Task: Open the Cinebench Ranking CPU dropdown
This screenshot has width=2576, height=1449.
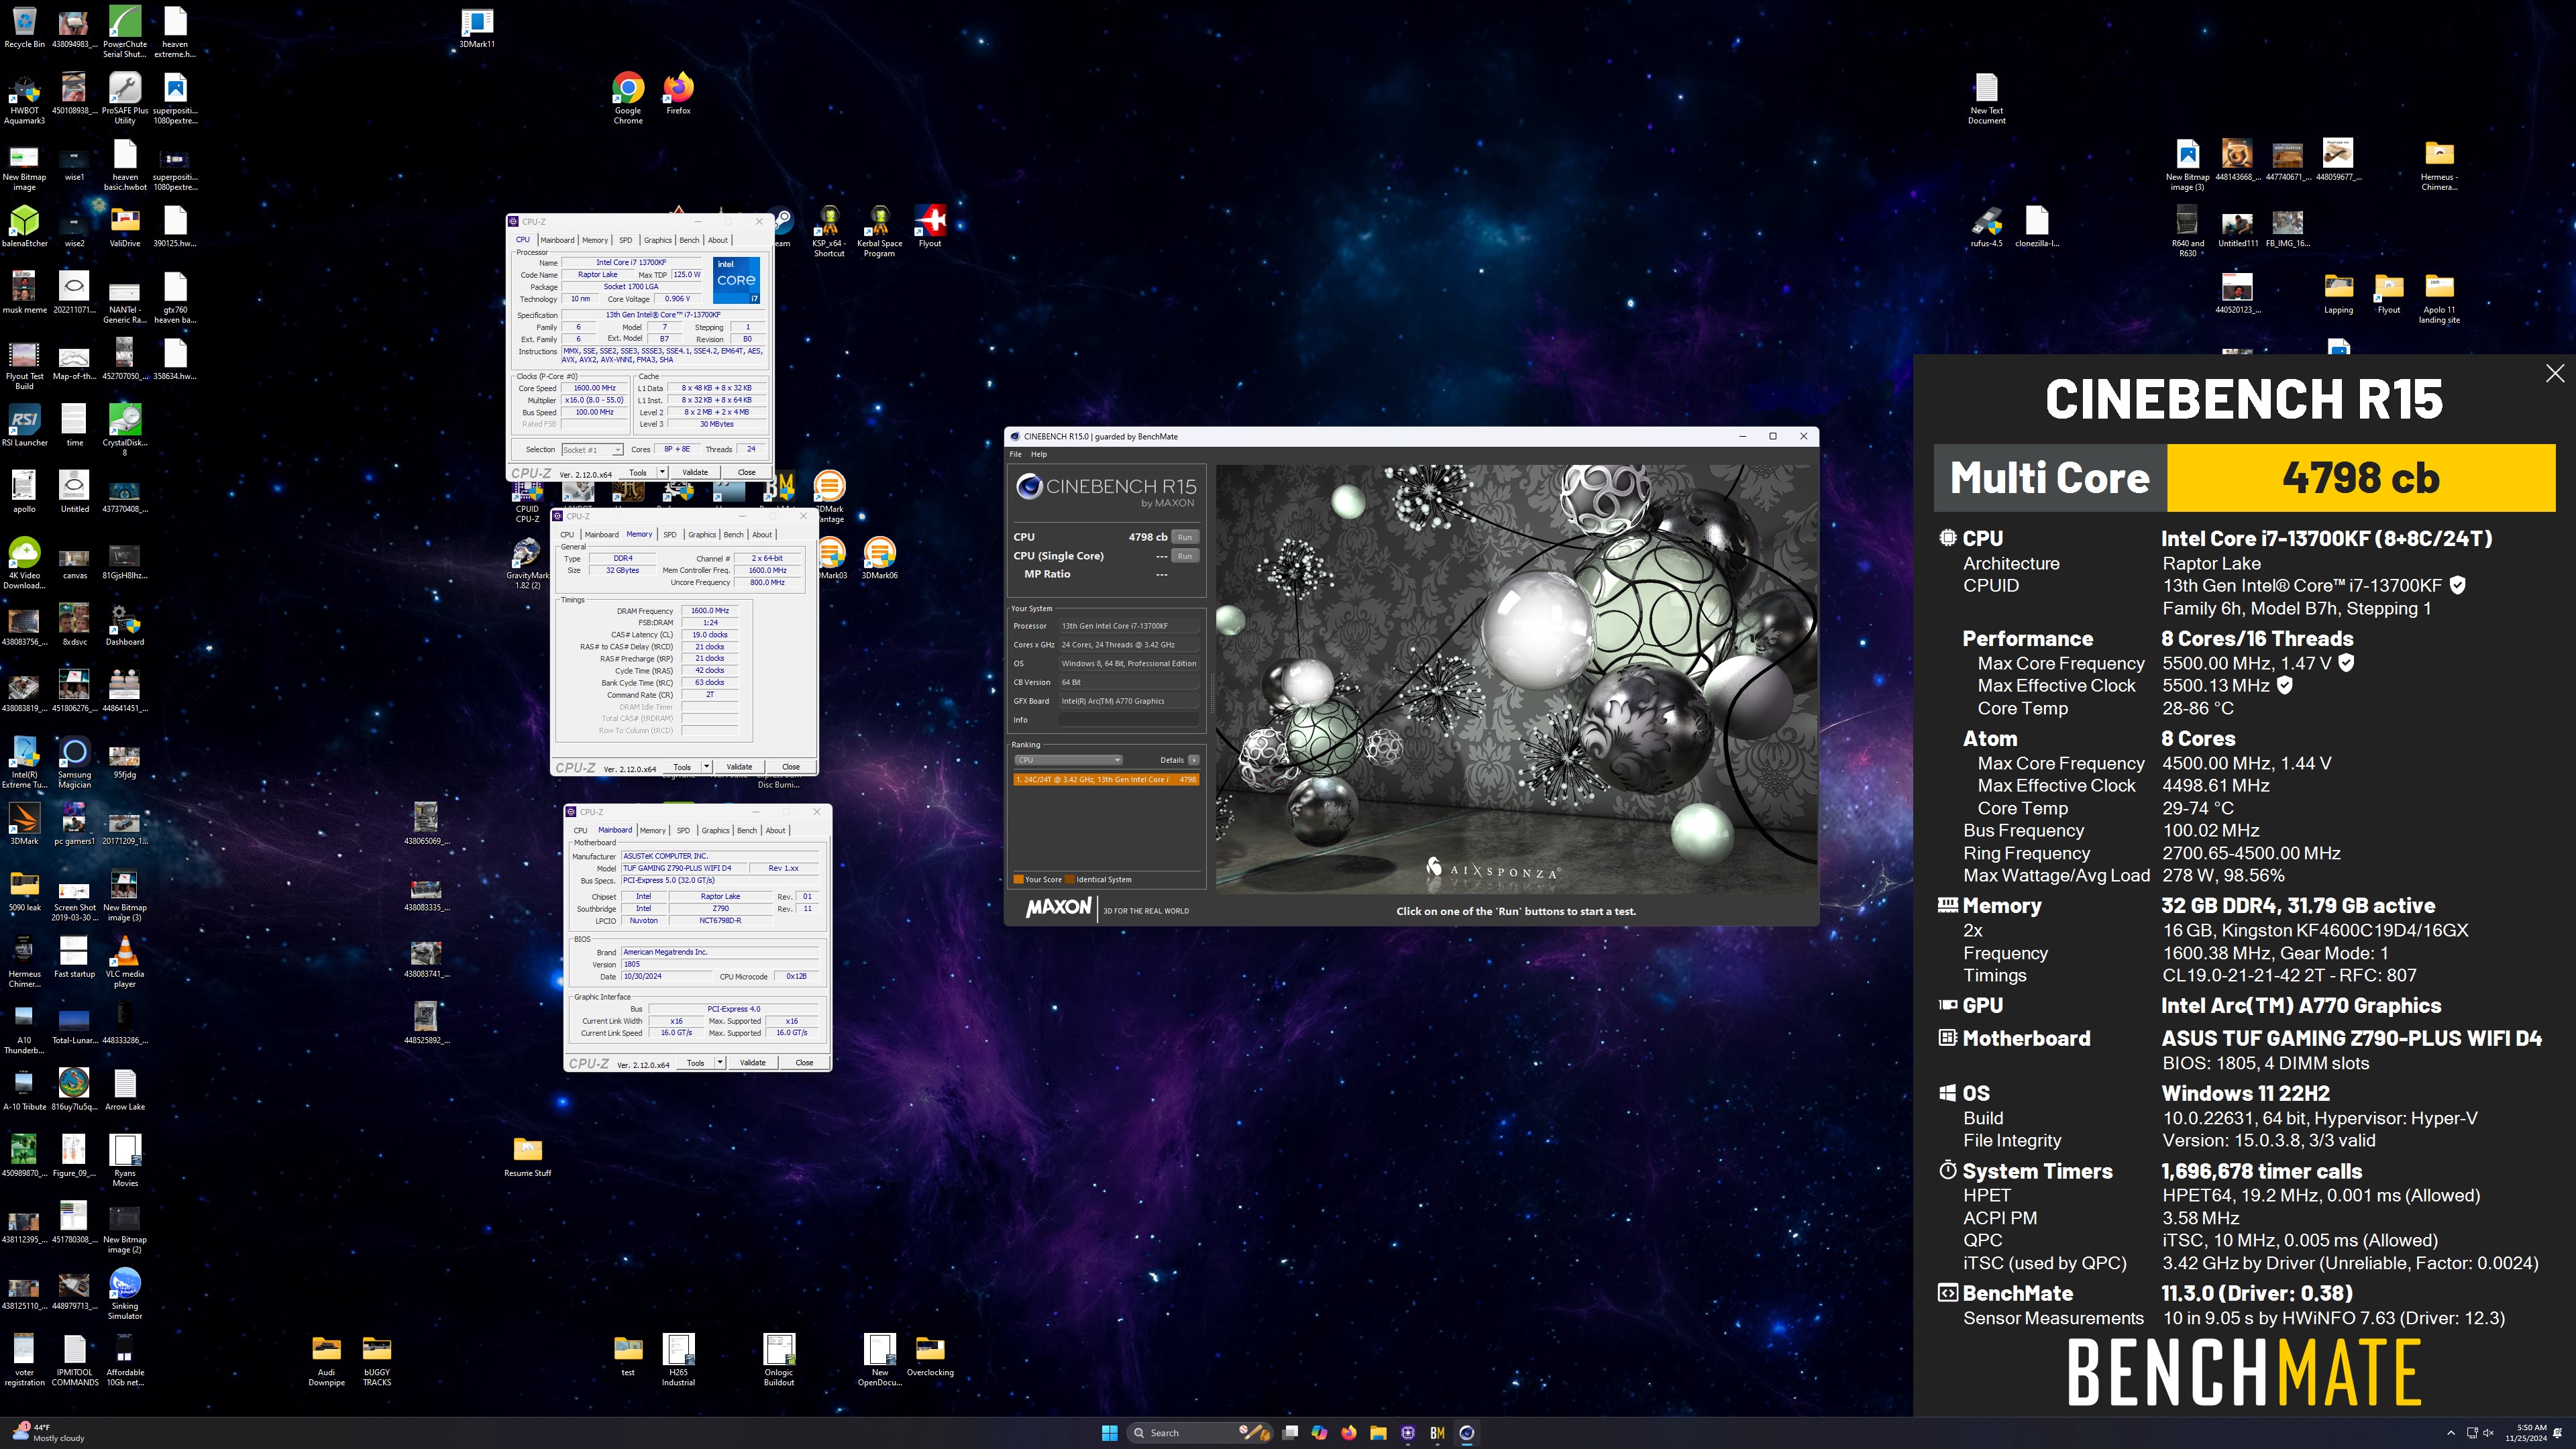Action: [1068, 760]
